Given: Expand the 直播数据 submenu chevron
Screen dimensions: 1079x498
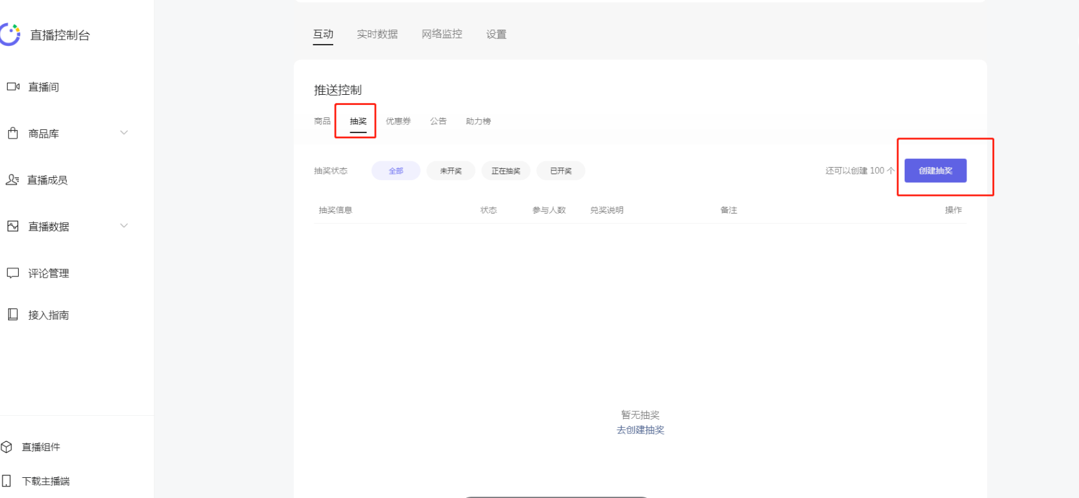Looking at the screenshot, I should tap(124, 225).
